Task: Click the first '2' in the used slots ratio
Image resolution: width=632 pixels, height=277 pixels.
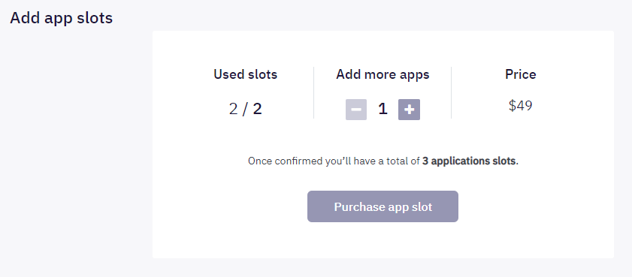Action: [x=233, y=109]
